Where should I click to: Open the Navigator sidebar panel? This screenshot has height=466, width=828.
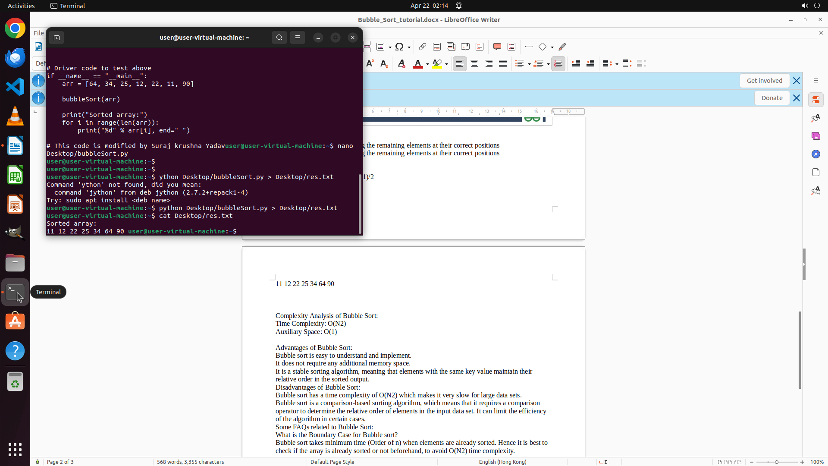point(815,154)
